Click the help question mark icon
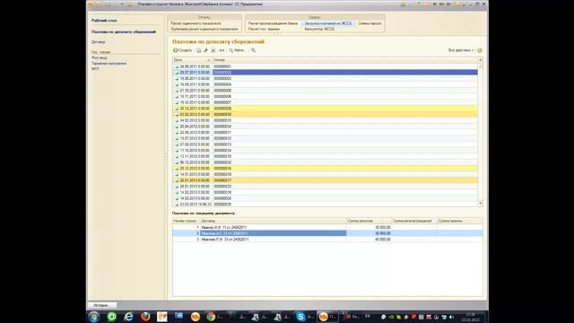Screen dimensions: 574x323 (480, 50)
